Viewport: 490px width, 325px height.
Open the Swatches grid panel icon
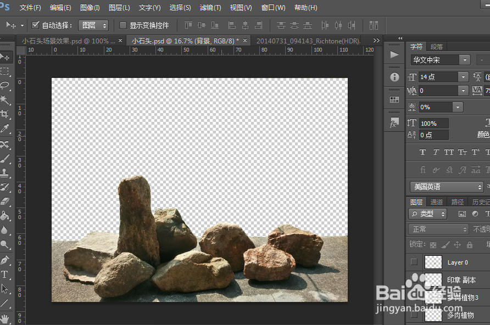[x=394, y=99]
